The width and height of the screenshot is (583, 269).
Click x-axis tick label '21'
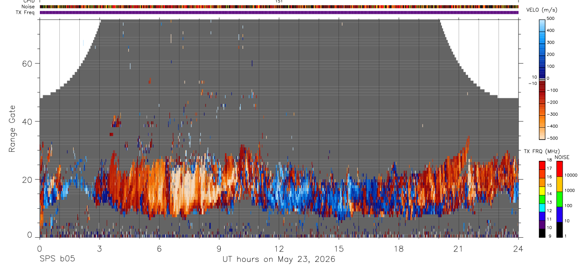(459, 249)
